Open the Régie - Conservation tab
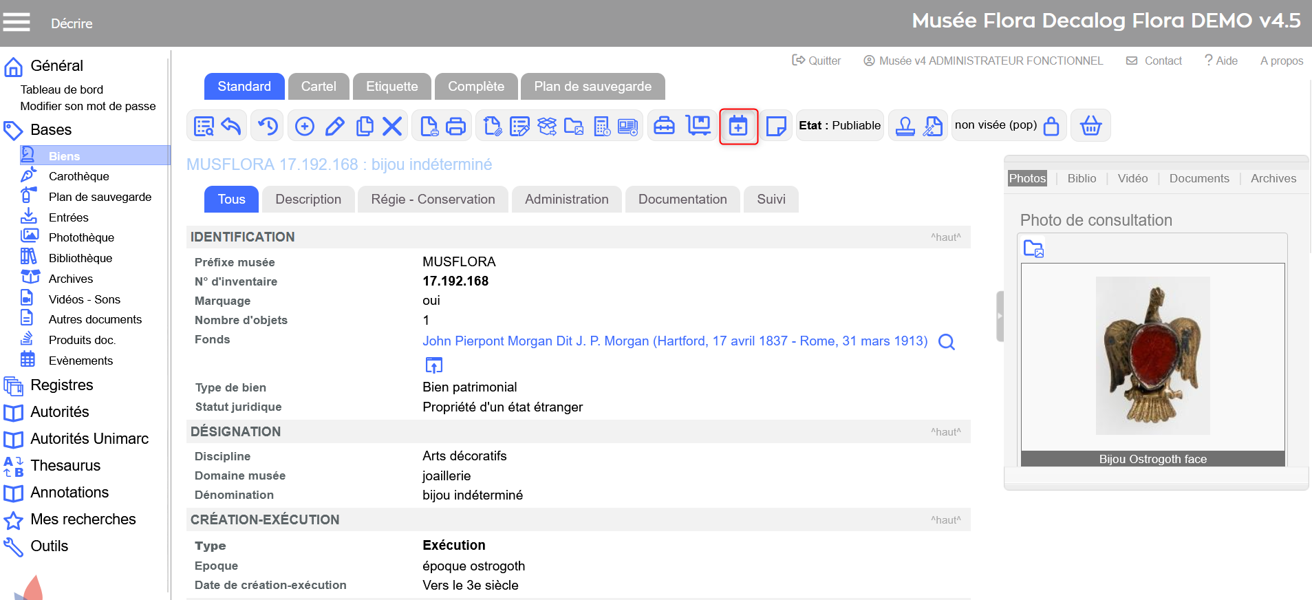 point(433,200)
